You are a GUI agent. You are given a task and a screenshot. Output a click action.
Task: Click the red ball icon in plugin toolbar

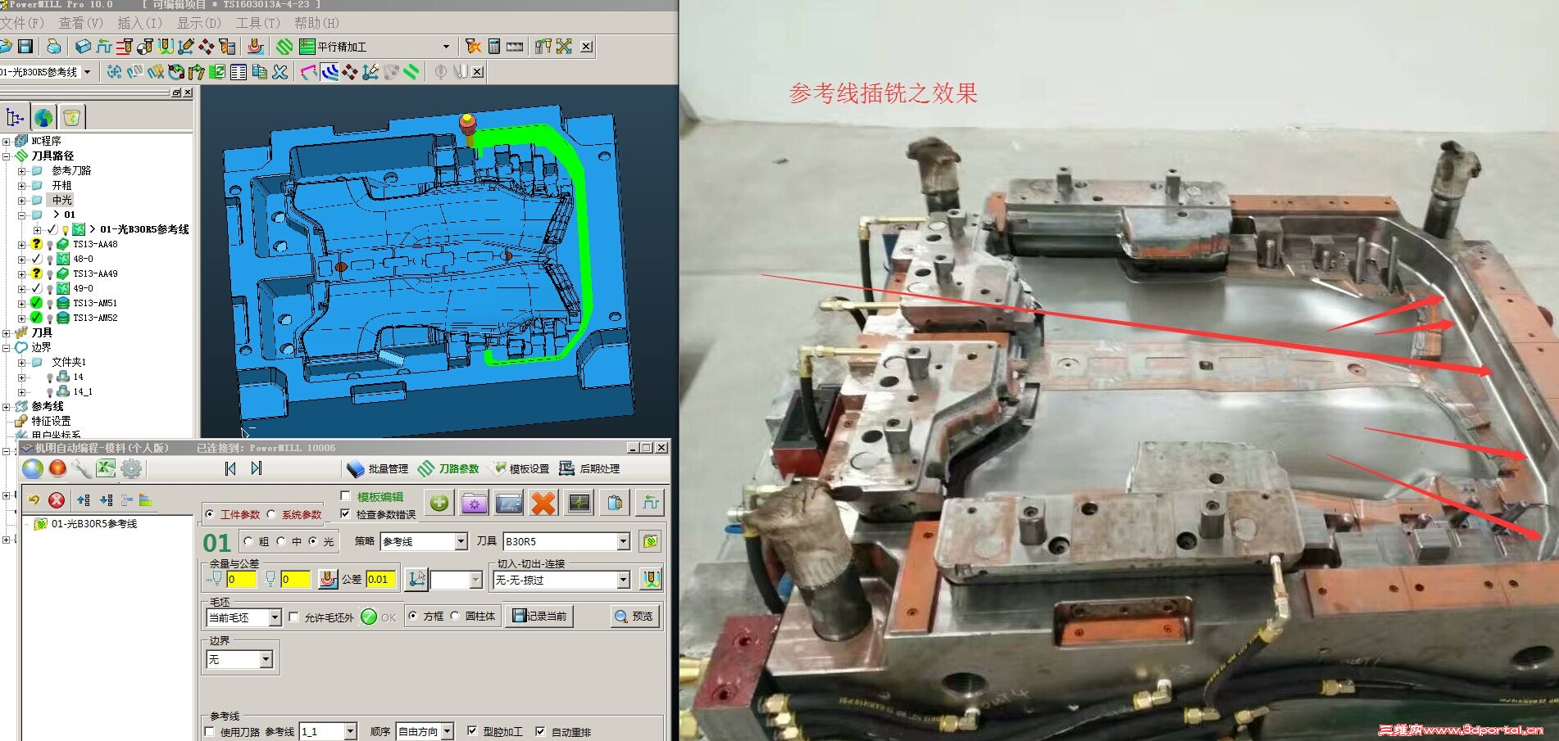57,468
